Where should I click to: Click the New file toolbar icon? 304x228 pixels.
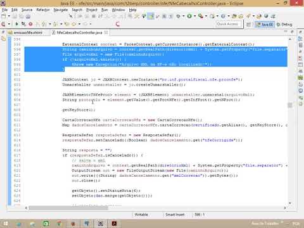(4, 16)
